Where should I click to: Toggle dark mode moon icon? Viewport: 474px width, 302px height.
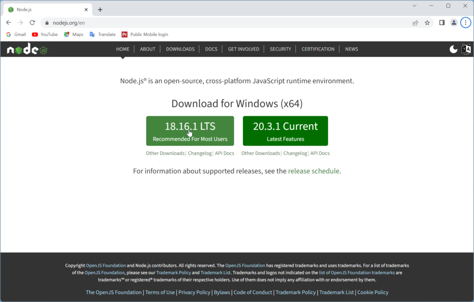[x=454, y=49]
